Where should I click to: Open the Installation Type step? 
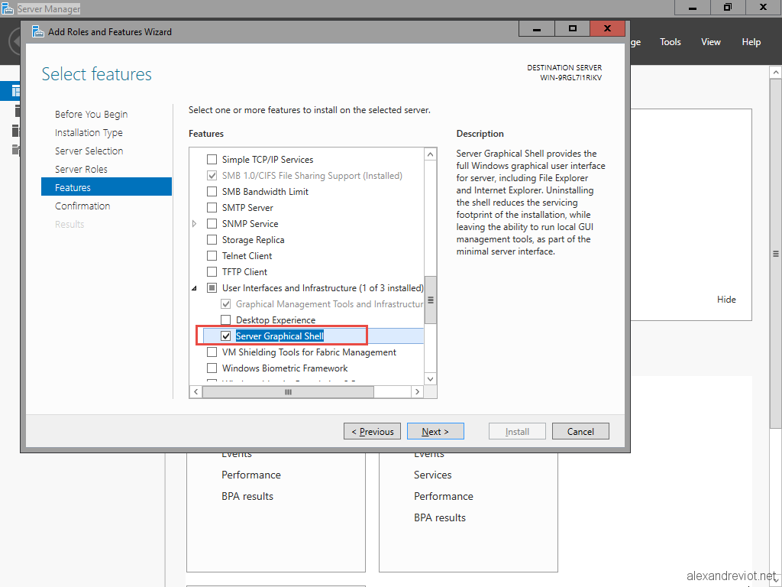(x=89, y=133)
